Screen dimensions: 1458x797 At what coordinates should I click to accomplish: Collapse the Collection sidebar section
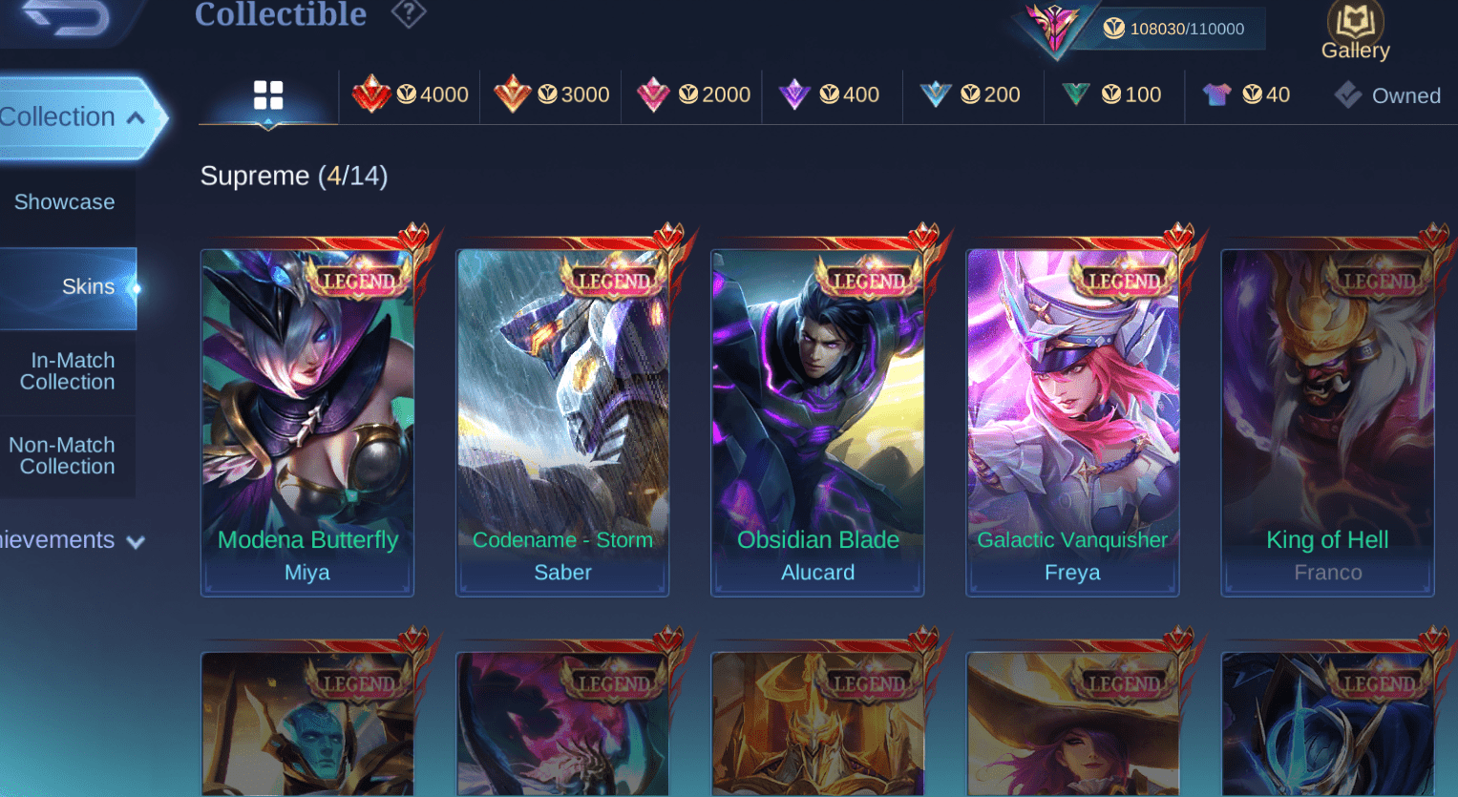tap(136, 118)
